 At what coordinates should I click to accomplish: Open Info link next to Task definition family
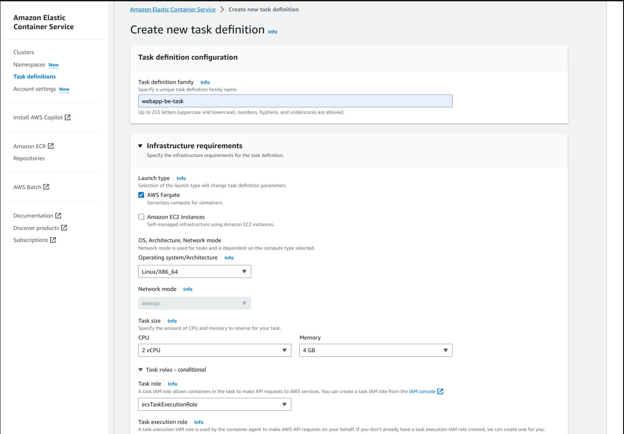[x=205, y=82]
